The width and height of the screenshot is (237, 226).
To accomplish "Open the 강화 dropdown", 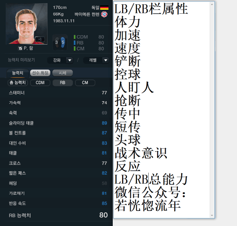I will click(60, 60).
